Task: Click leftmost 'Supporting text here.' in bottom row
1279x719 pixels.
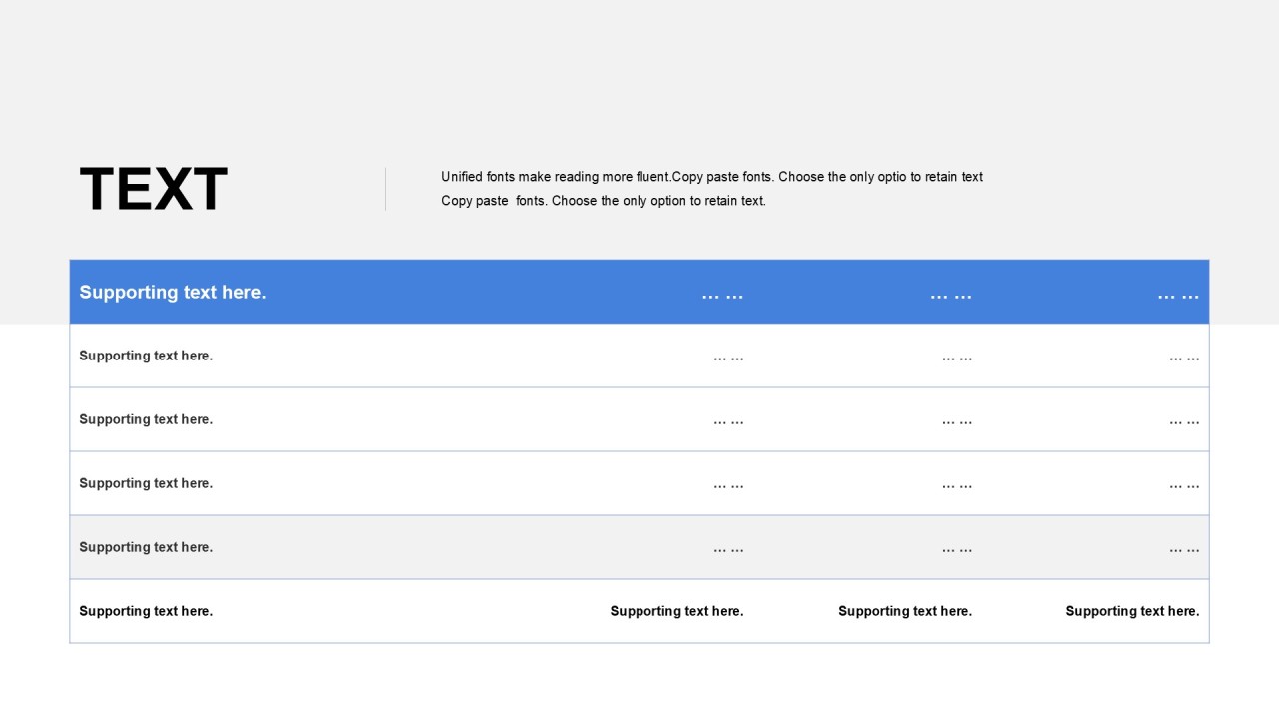Action: coord(146,611)
